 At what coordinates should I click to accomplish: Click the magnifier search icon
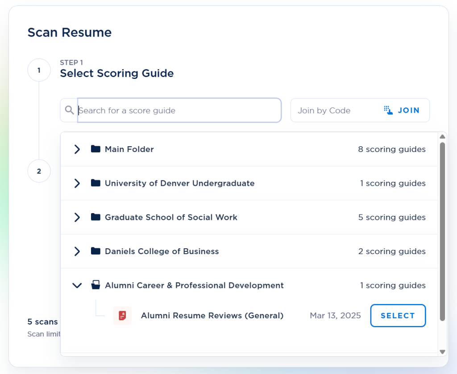(69, 110)
